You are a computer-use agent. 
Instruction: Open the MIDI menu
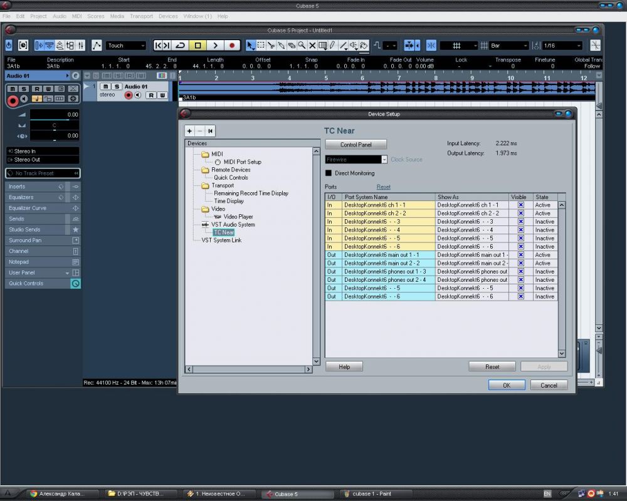[x=76, y=16]
